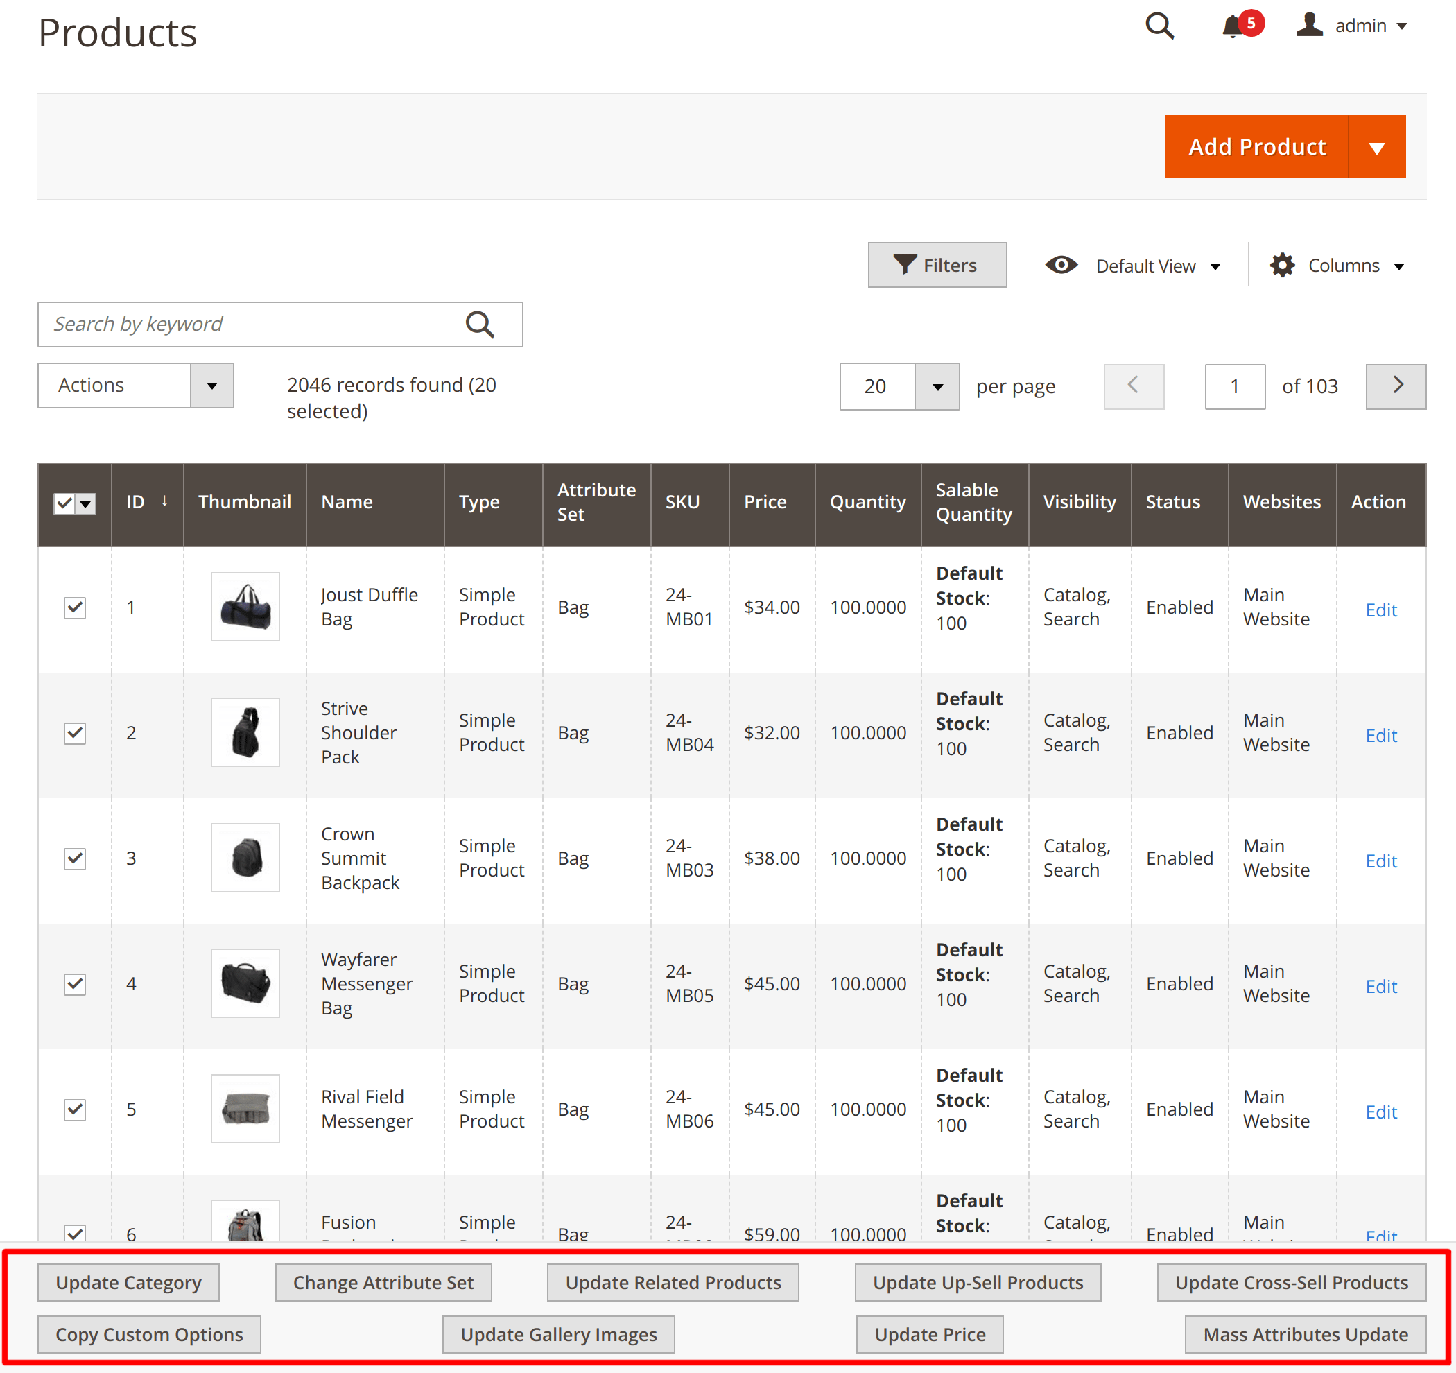
Task: Click Update Up-Sell Products button
Action: [x=977, y=1282]
